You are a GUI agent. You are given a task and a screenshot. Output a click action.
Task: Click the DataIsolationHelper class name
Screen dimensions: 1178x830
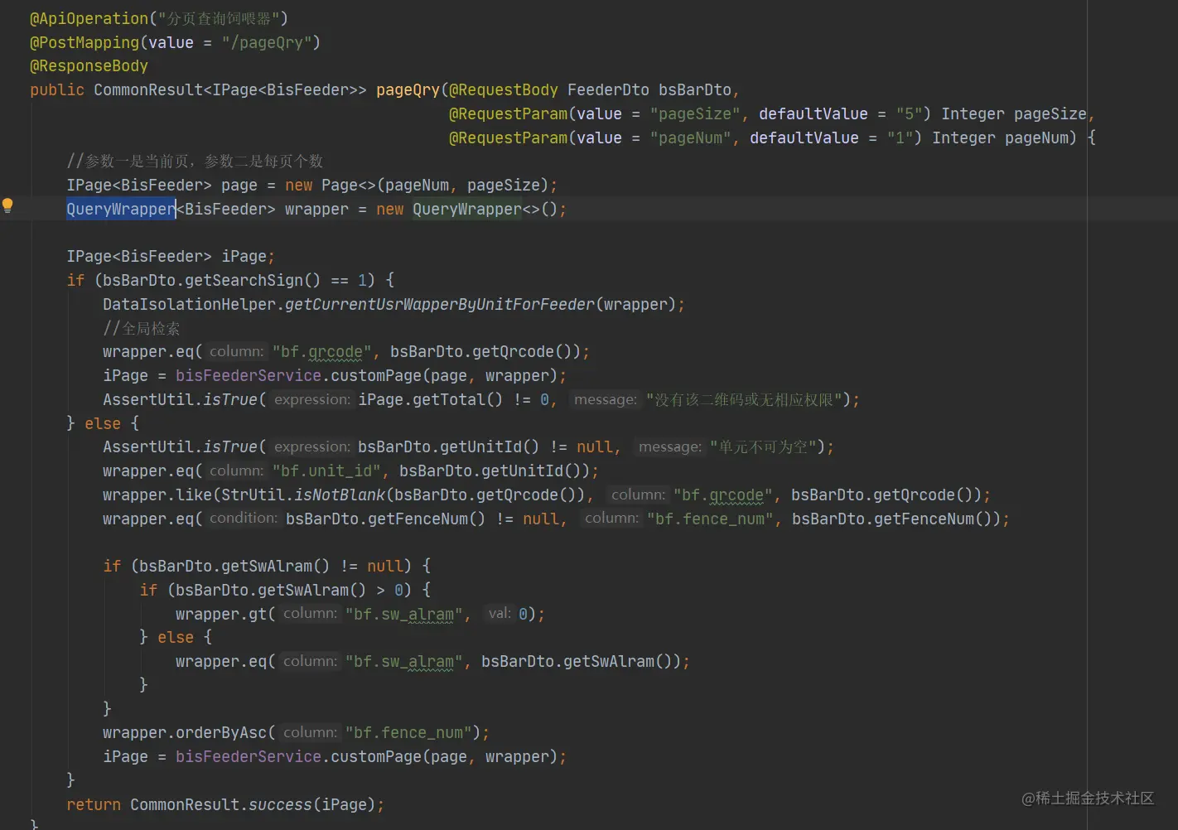pos(189,304)
